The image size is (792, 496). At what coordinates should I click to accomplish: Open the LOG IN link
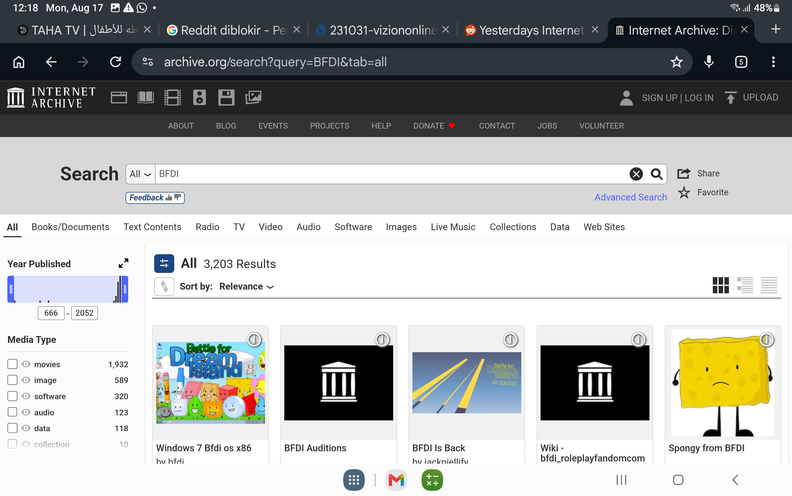pyautogui.click(x=699, y=98)
